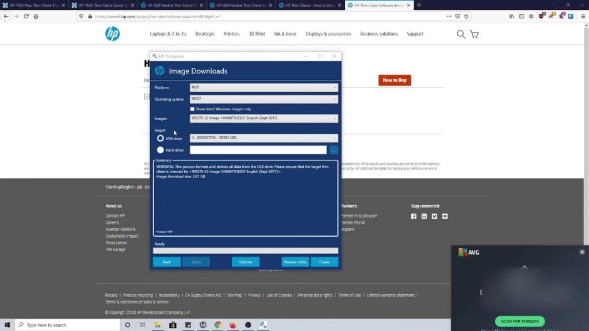Click the Facebook icon under Stay connected
This screenshot has width=589, height=331.
tap(414, 216)
